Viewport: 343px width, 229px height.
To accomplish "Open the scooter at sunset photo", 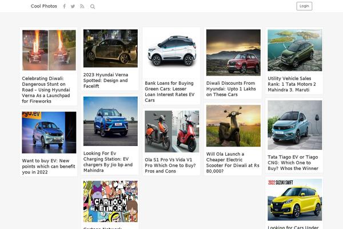I will click(233, 126).
